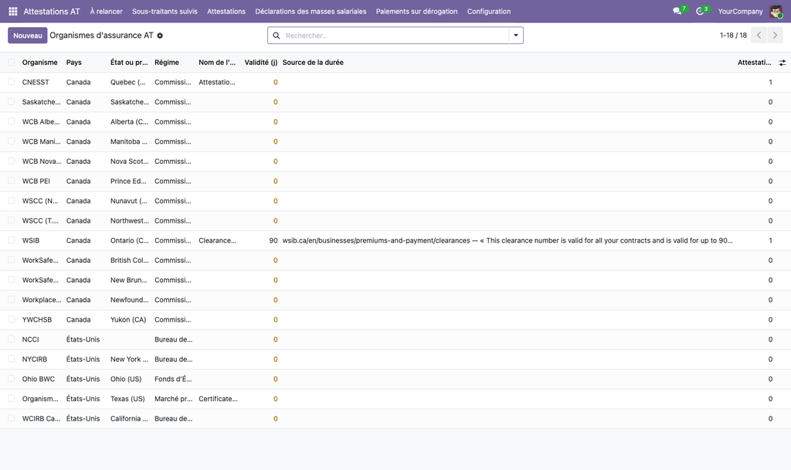This screenshot has width=791, height=470.
Task: Select the Ohio BWC row checkbox
Action: click(x=11, y=379)
